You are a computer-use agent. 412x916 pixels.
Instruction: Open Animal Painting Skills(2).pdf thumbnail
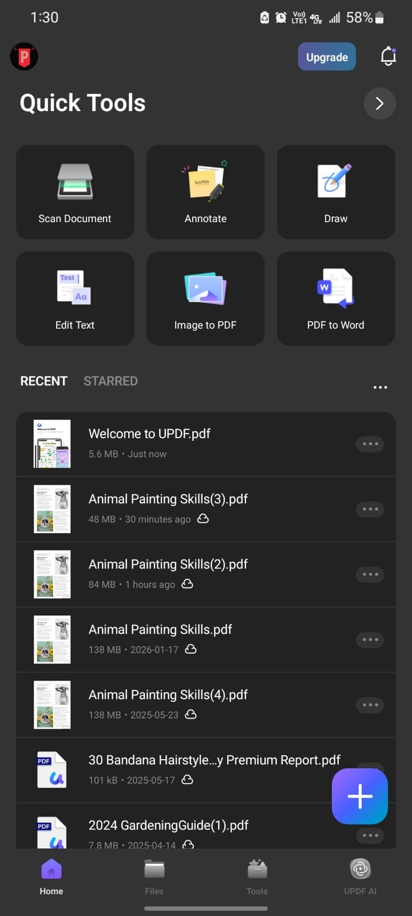(x=52, y=574)
